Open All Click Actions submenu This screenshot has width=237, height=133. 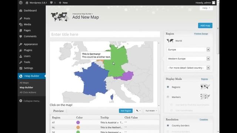tap(28, 92)
